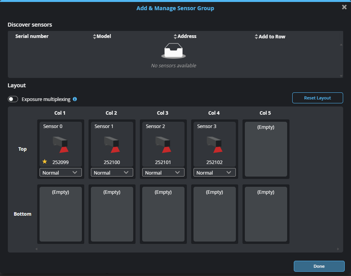This screenshot has height=276, width=351.
Task: Select the empty Top slot in Col 5
Action: coord(266,149)
